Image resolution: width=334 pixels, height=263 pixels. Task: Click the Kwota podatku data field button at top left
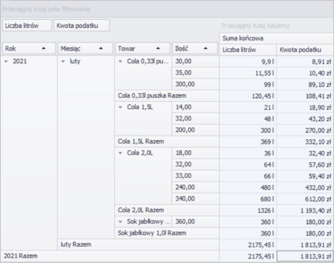tap(81, 26)
